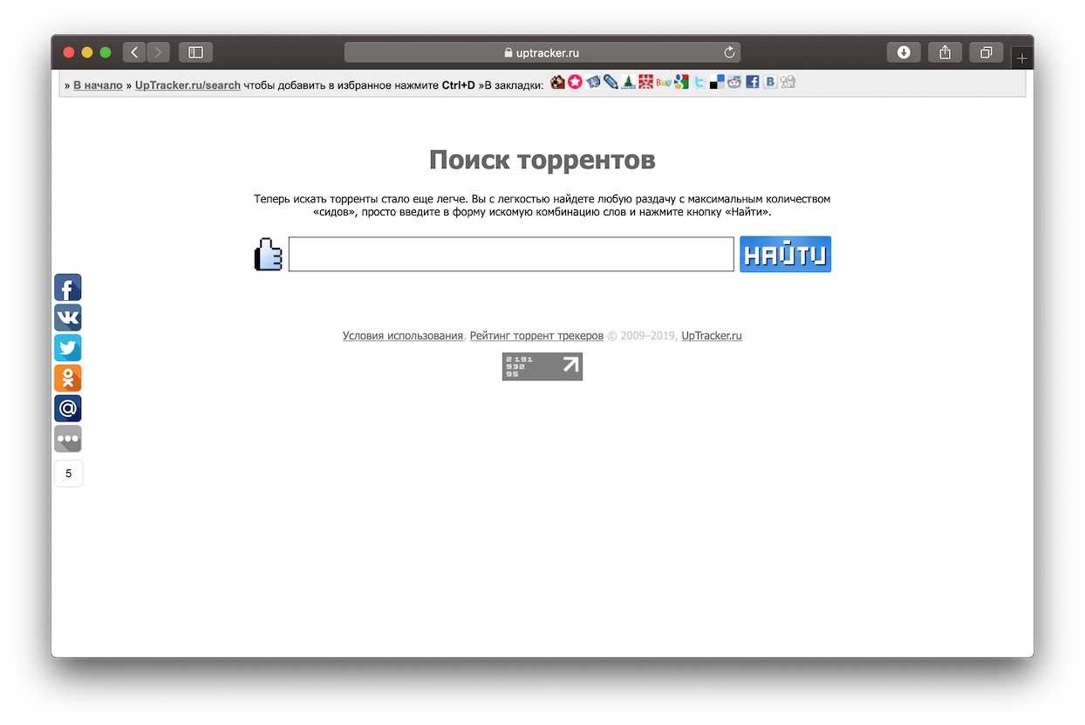
Task: Click the brown house bookmark icon
Action: tap(558, 82)
